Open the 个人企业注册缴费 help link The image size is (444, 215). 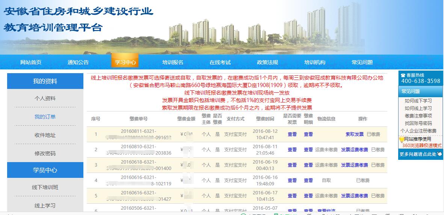click(x=418, y=131)
